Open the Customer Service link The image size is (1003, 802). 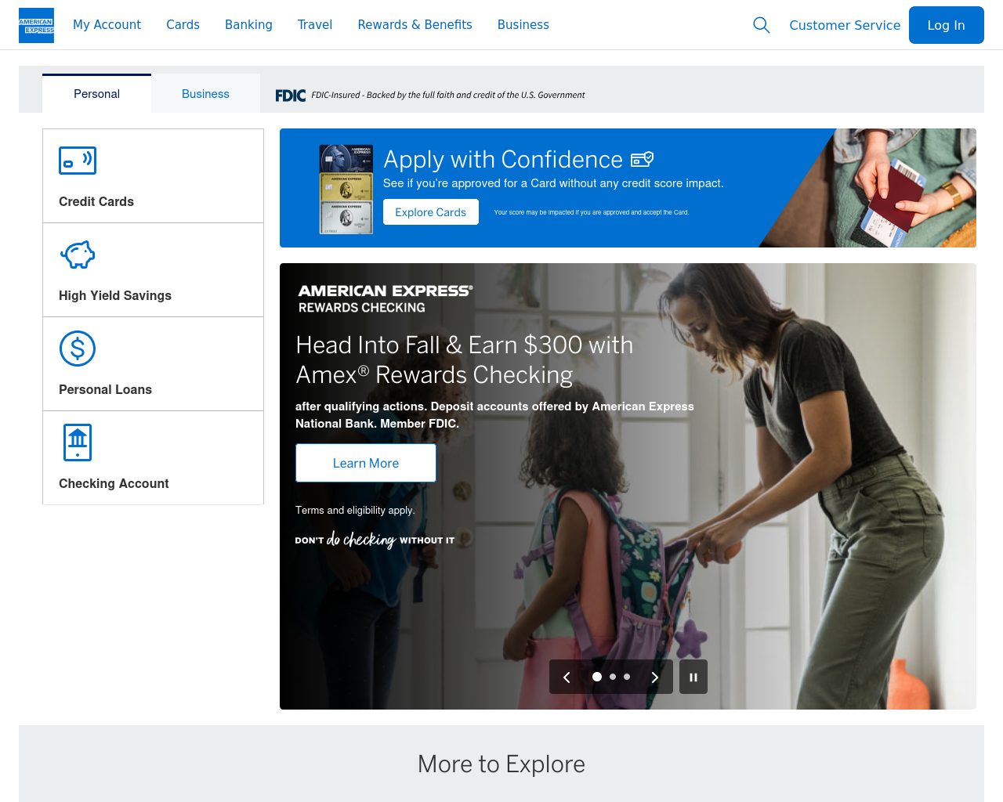point(845,25)
